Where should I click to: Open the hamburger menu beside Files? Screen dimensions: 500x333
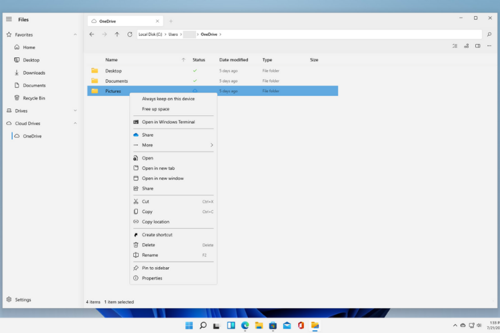click(x=9, y=20)
